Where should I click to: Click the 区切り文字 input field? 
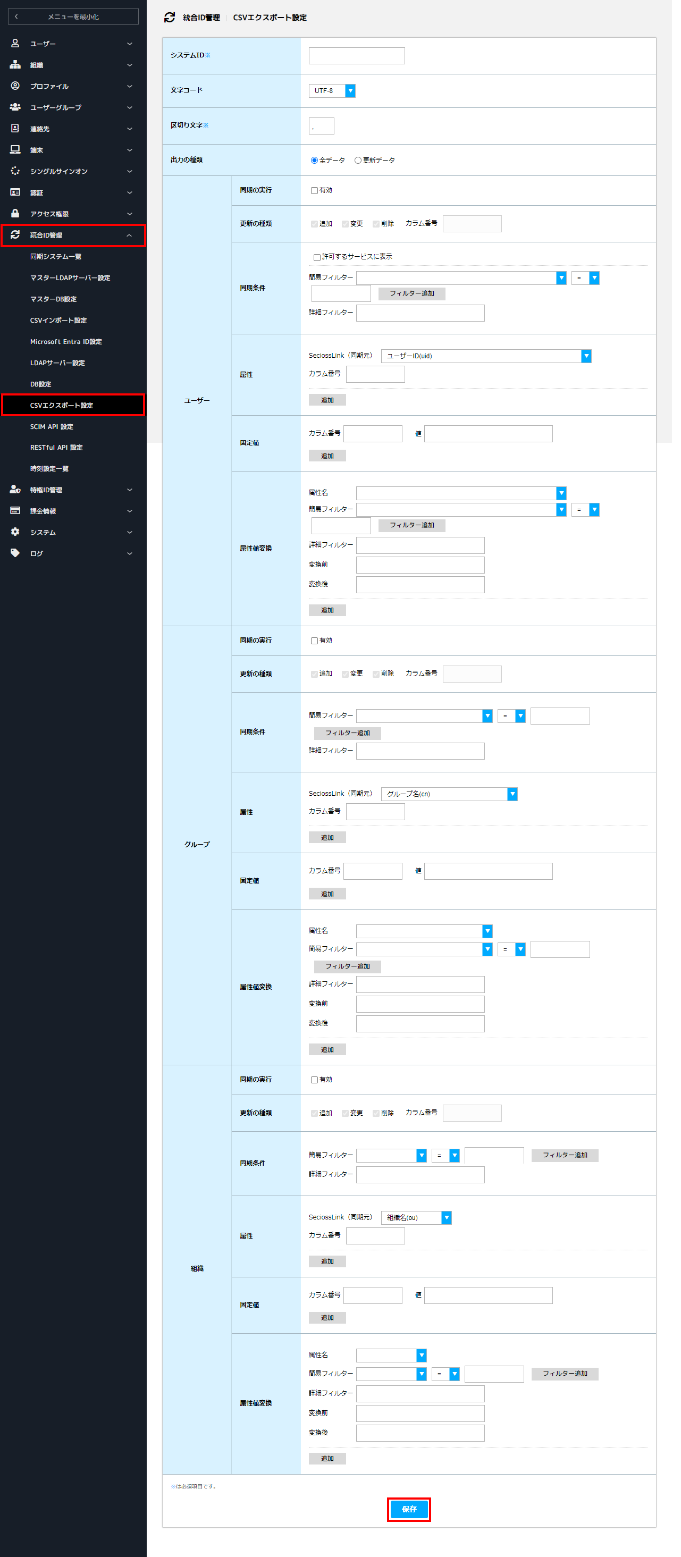322,126
